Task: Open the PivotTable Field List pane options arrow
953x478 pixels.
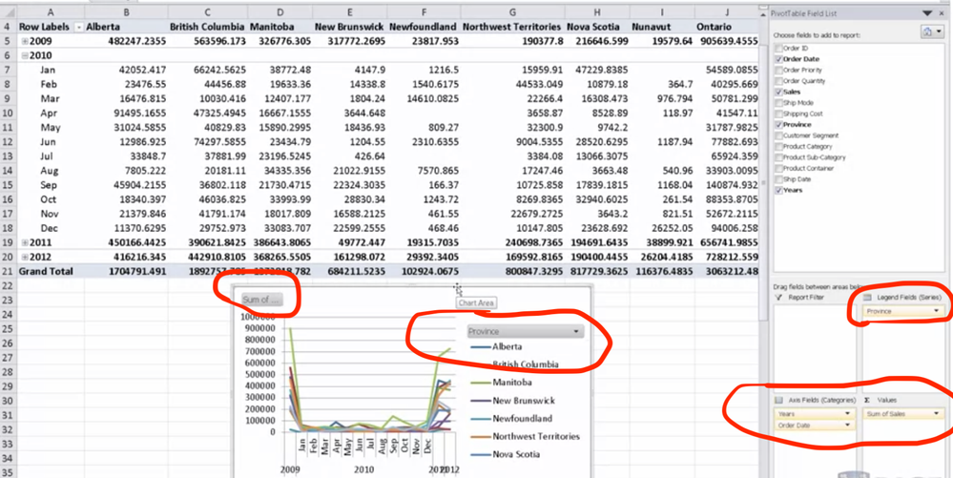Action: pos(926,12)
